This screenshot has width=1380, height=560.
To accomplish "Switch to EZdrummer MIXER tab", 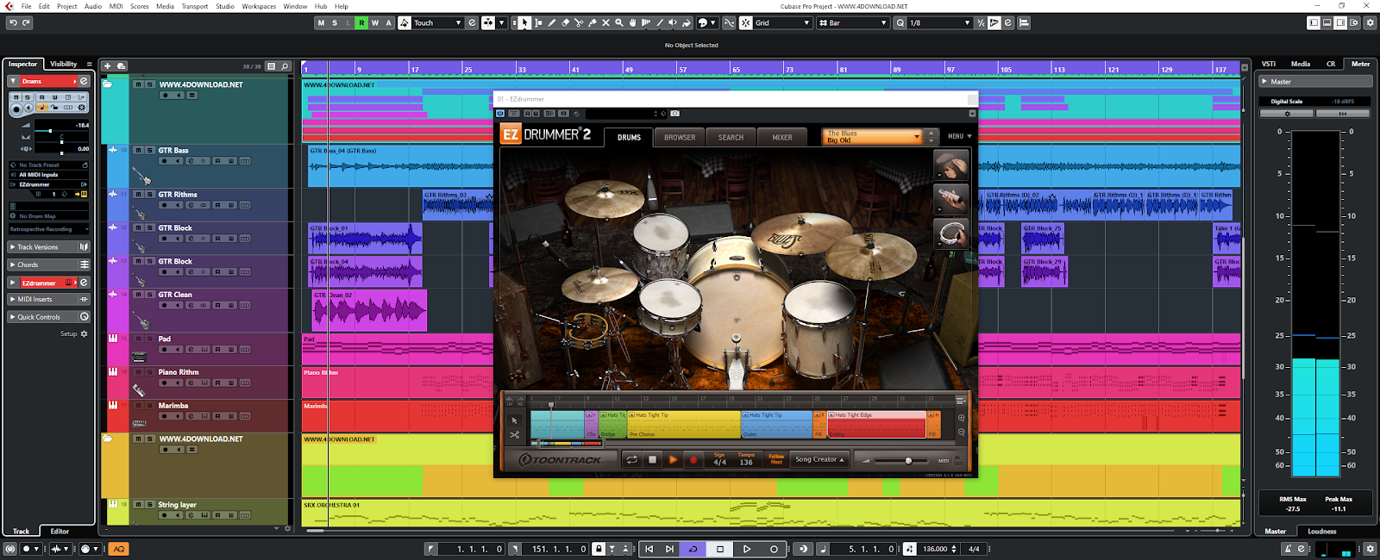I will click(x=781, y=137).
